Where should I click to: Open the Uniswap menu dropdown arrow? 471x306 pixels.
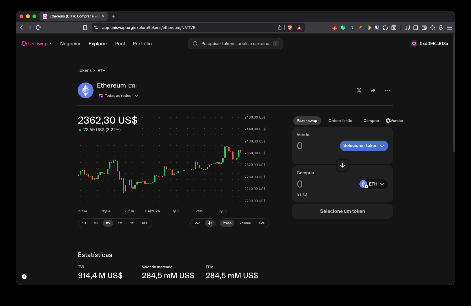point(50,43)
